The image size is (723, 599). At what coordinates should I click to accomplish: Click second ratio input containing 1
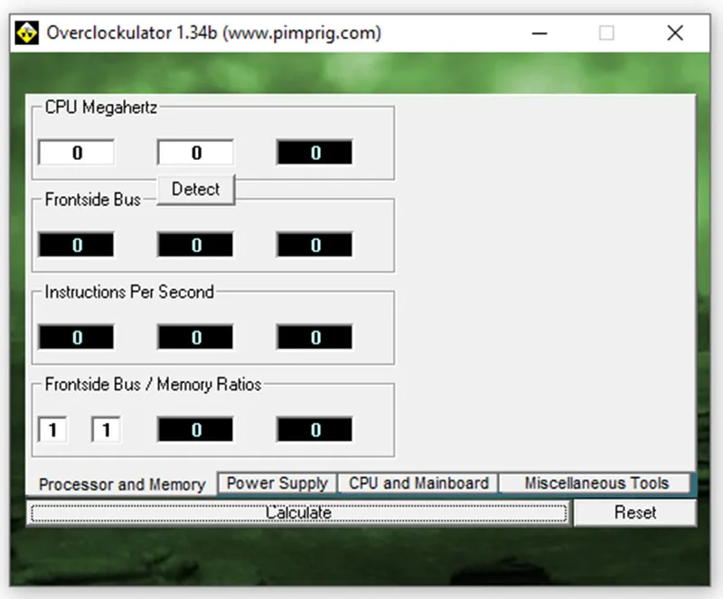click(x=106, y=430)
